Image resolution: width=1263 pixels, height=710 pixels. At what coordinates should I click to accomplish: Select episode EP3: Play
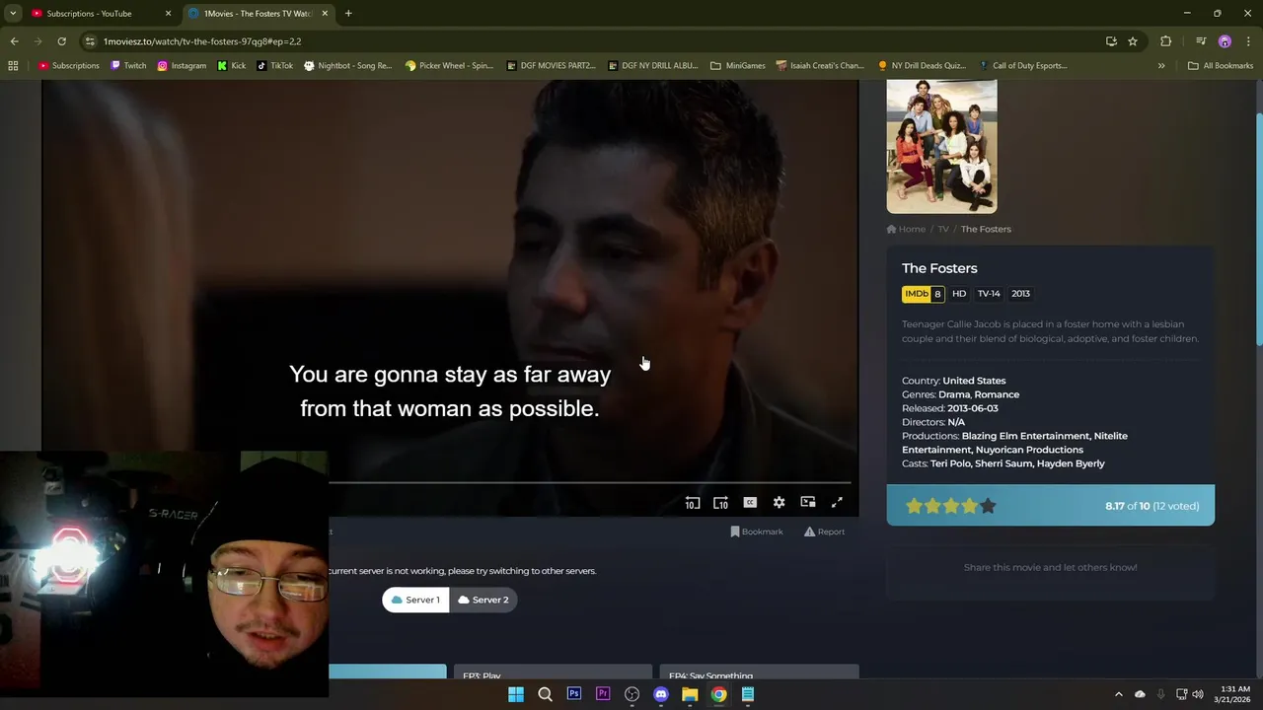pos(553,673)
